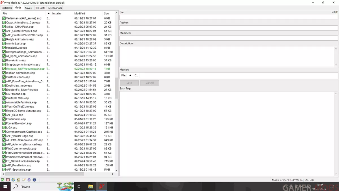Open the Saves tab
The width and height of the screenshot is (339, 191).
click(x=28, y=8)
